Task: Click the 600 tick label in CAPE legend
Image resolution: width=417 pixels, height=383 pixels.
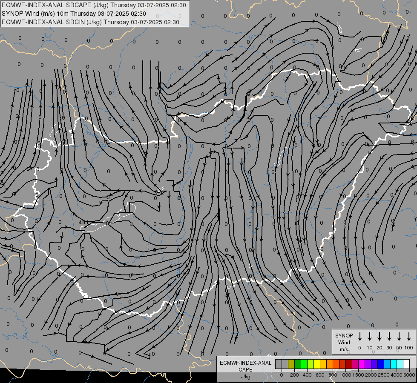Action: (x=320, y=375)
